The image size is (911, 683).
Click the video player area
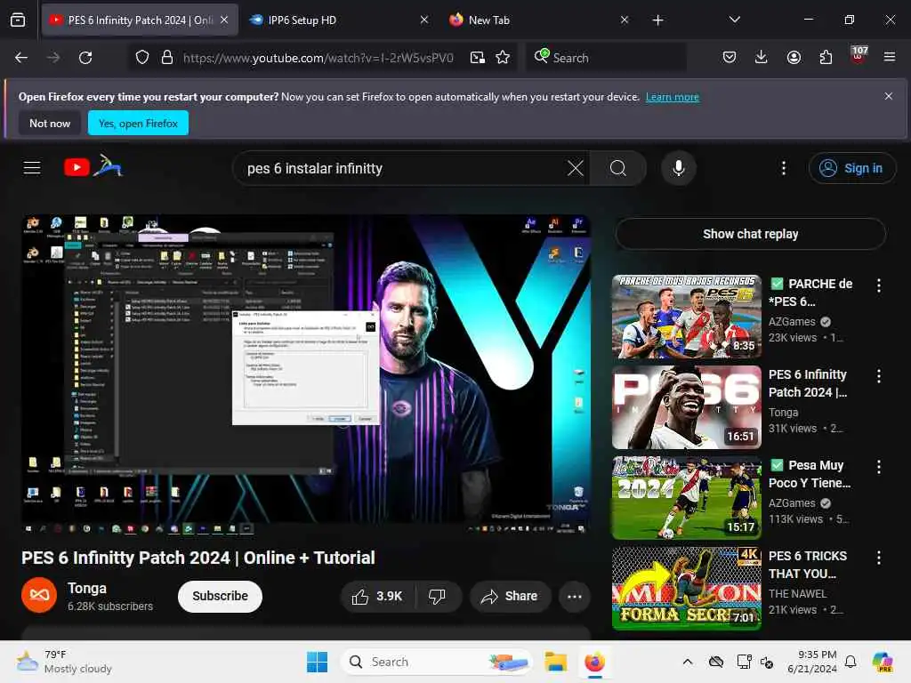(306, 374)
